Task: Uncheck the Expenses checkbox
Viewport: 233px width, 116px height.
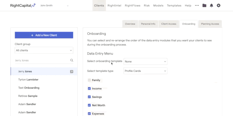Action: click(89, 114)
